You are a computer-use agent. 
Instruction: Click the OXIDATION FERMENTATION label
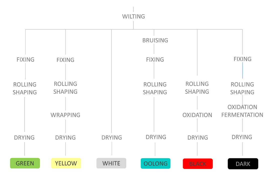(242, 111)
